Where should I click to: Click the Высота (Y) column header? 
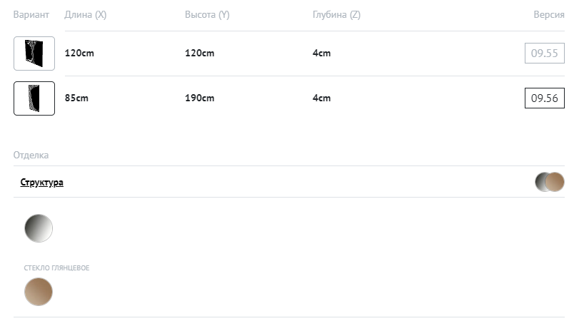click(207, 15)
